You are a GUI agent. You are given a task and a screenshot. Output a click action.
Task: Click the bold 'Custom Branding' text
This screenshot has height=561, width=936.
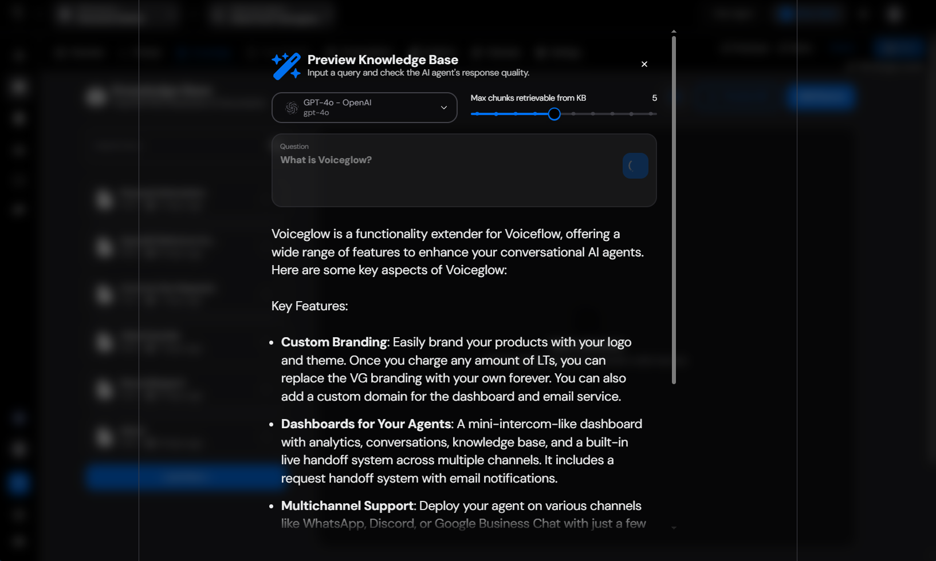[x=334, y=342]
